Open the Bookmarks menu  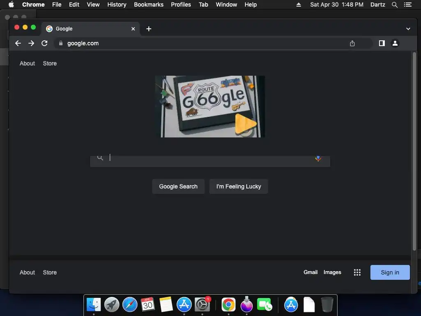point(149,5)
